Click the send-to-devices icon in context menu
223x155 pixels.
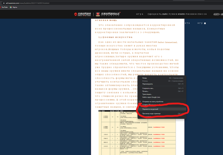point(140,101)
